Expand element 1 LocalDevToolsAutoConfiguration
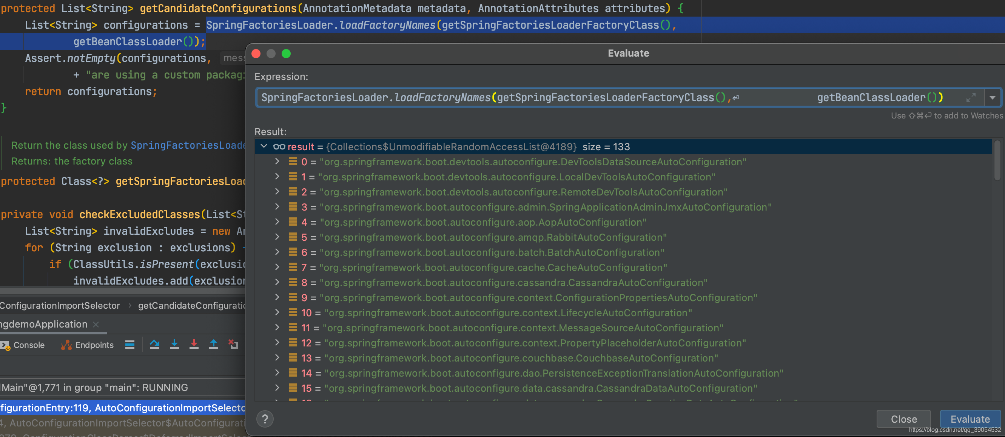The image size is (1005, 437). click(277, 176)
